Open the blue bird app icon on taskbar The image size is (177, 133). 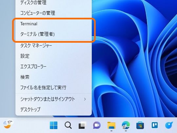(169, 125)
